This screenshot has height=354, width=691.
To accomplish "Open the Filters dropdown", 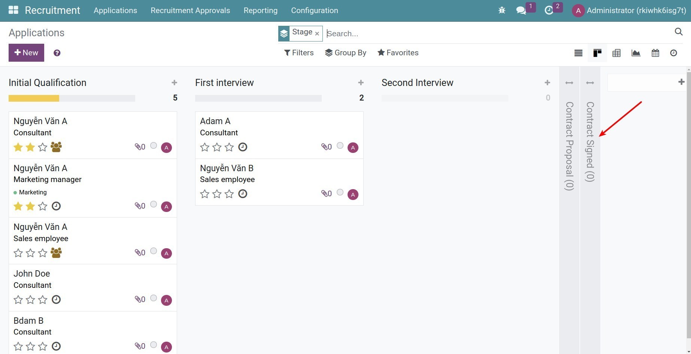I will (x=298, y=53).
